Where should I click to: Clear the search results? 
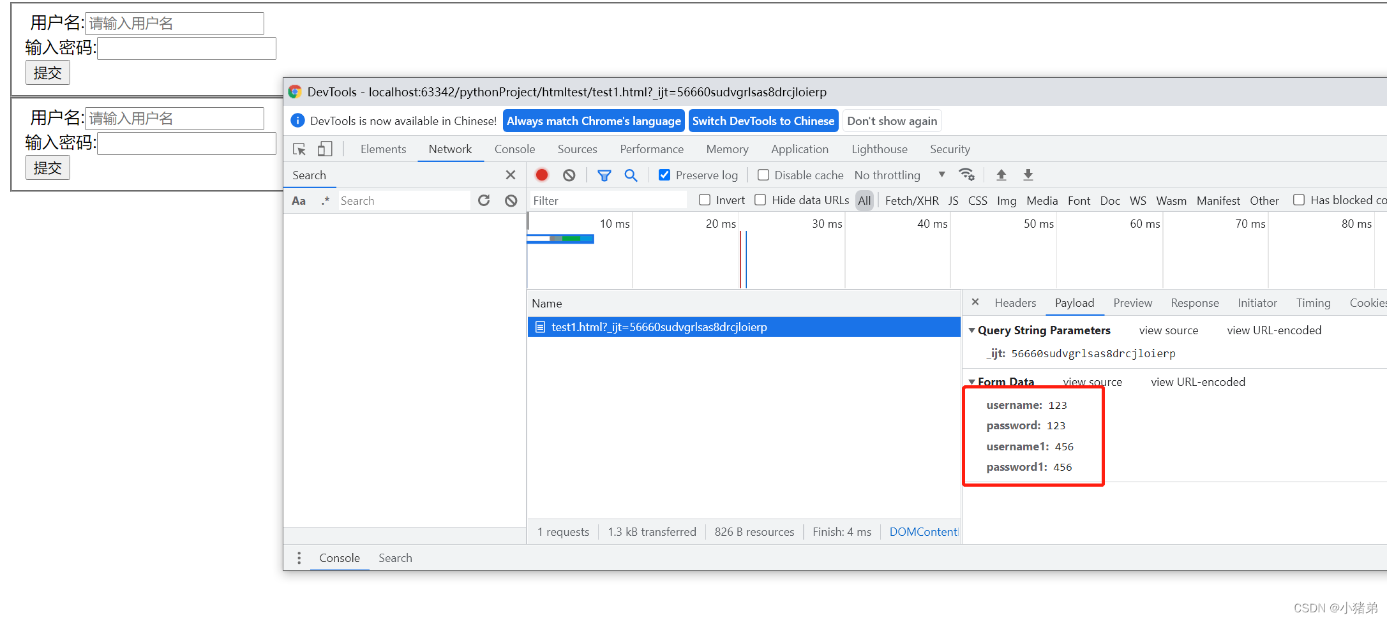[511, 201]
